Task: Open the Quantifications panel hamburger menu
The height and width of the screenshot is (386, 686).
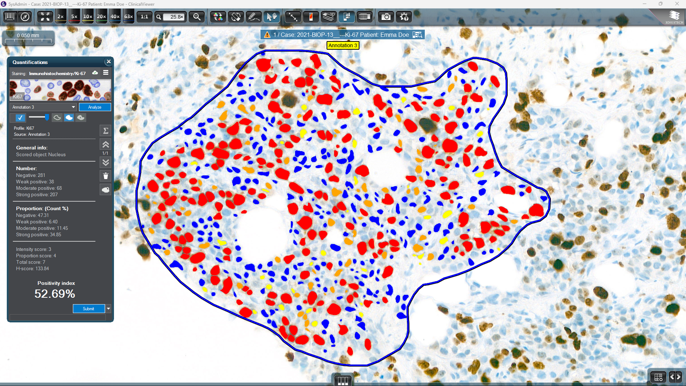Action: pos(106,73)
